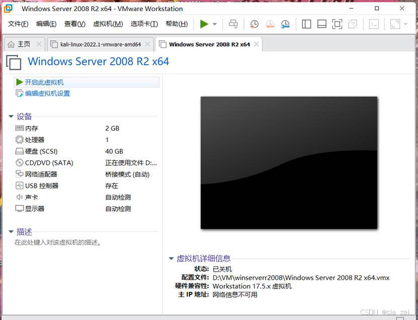This screenshot has height=320, width=418.
Task: Toggle the library sidebar panel visibility
Action: click(306, 24)
